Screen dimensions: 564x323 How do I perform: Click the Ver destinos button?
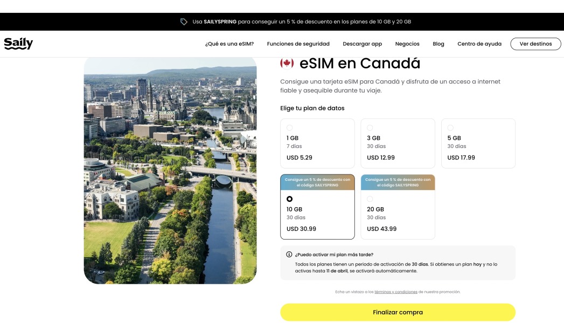[x=535, y=44]
